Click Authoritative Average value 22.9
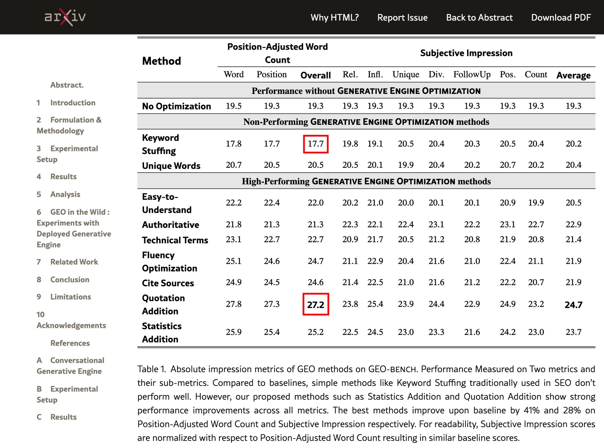604x448 pixels. (x=573, y=224)
